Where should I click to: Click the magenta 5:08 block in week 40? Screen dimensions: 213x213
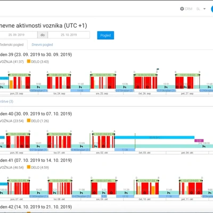[x=199, y=141]
